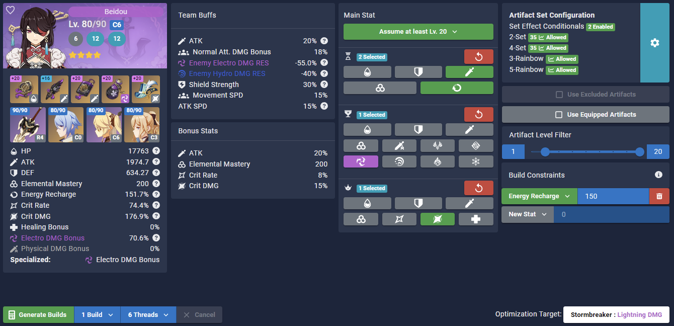Image resolution: width=674 pixels, height=326 pixels.
Task: Toggle the 3-Rainbow Allowed setting
Action: tap(562, 59)
